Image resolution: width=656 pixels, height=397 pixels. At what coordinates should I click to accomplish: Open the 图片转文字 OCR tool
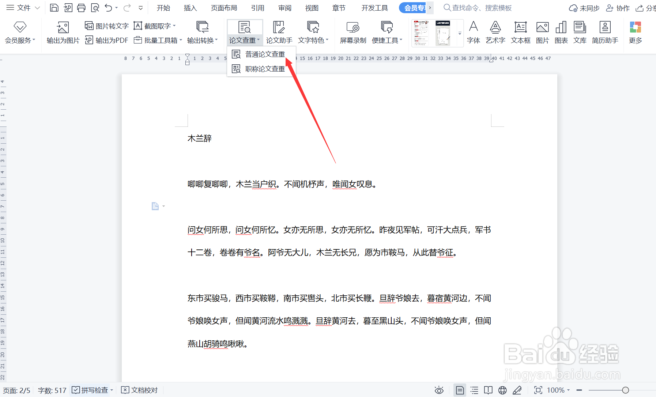point(106,26)
